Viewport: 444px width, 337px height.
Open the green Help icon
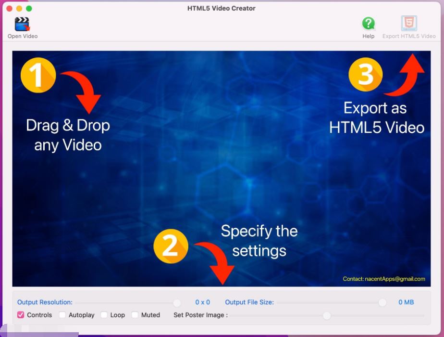coord(369,24)
